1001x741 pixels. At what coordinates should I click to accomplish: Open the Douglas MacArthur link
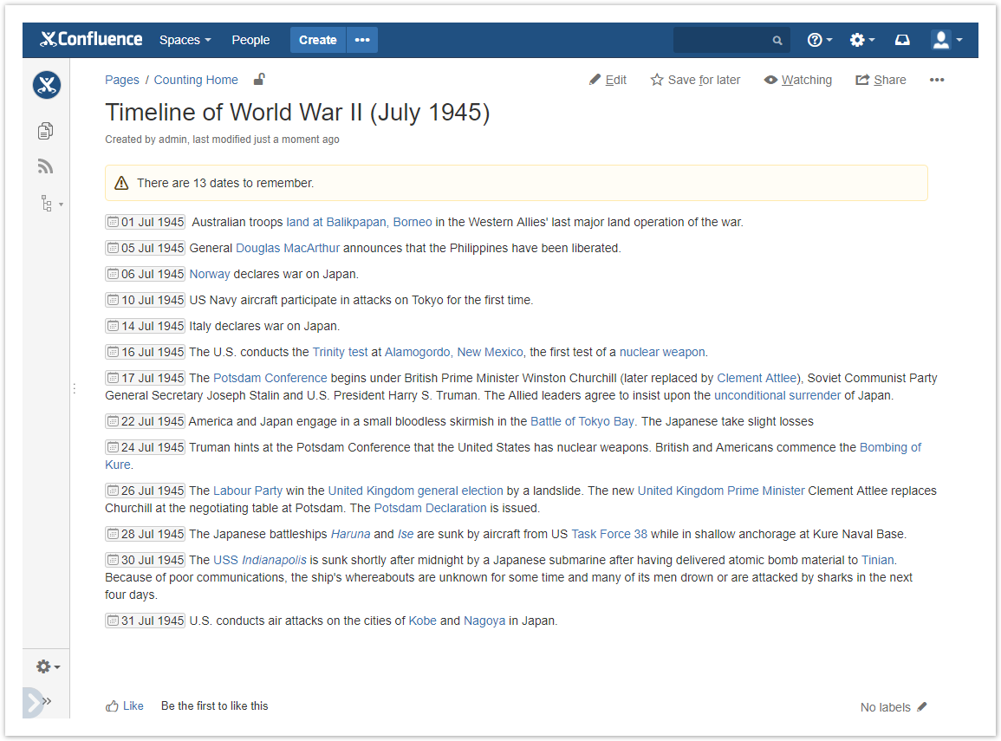[288, 248]
